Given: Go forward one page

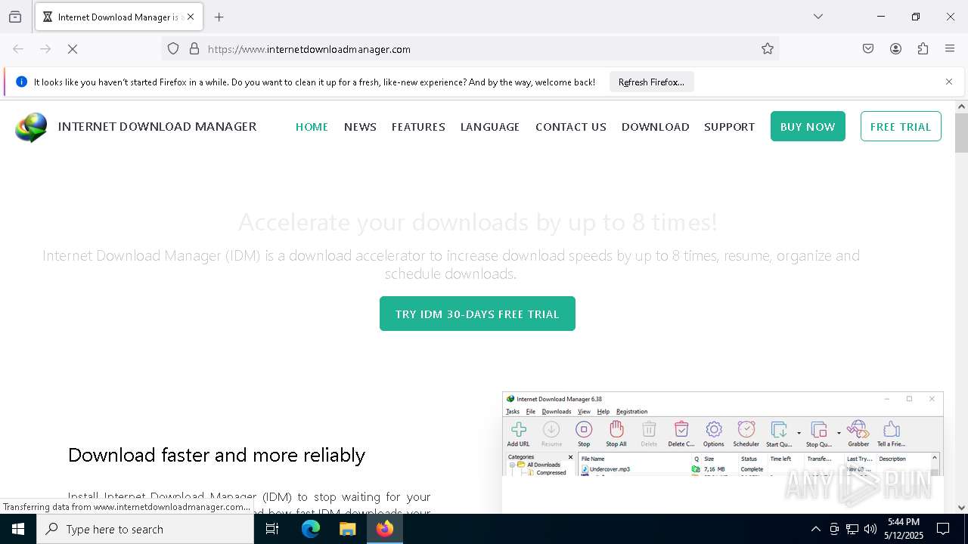Looking at the screenshot, I should pyautogui.click(x=45, y=49).
